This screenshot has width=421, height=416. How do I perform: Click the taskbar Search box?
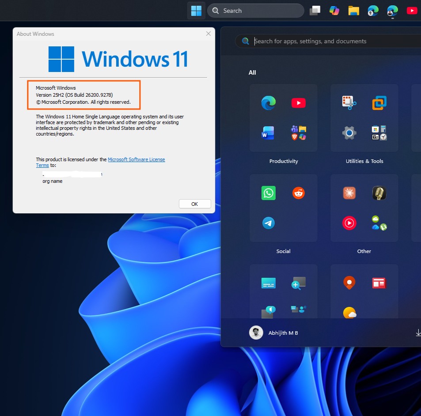256,11
